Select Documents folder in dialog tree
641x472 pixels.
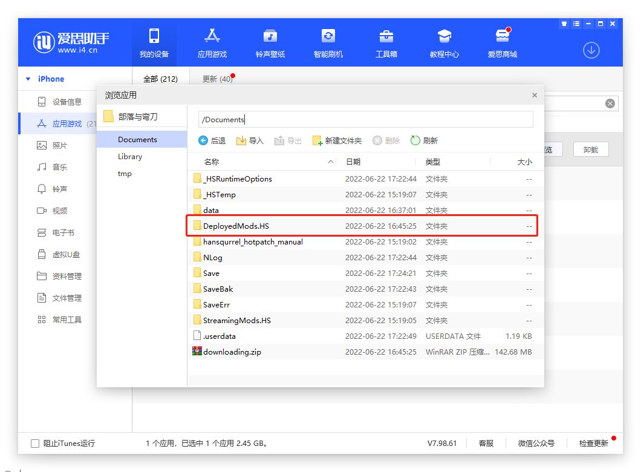[x=142, y=139]
